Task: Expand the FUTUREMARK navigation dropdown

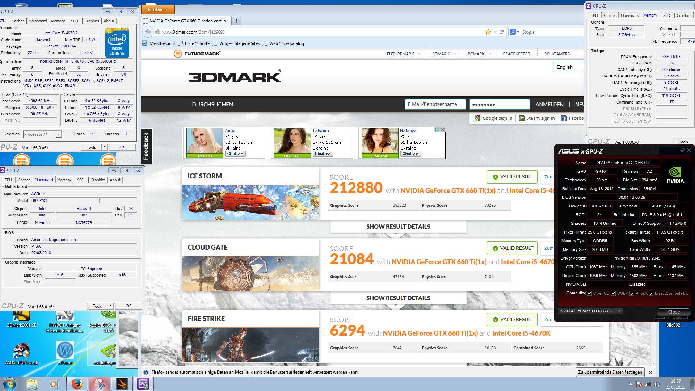Action: (x=419, y=54)
